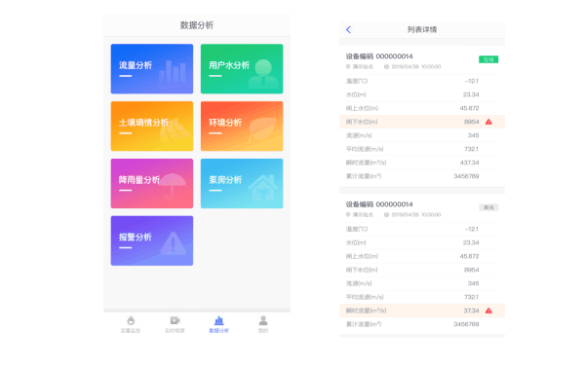Open the 泵房分析 card with house icon
The height and width of the screenshot is (368, 585).
click(x=242, y=184)
